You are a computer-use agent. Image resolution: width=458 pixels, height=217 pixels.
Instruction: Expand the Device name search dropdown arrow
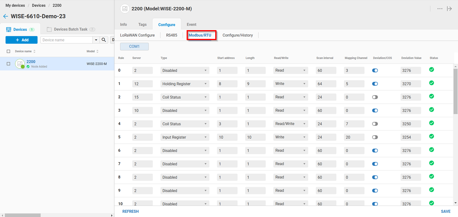[95, 40]
